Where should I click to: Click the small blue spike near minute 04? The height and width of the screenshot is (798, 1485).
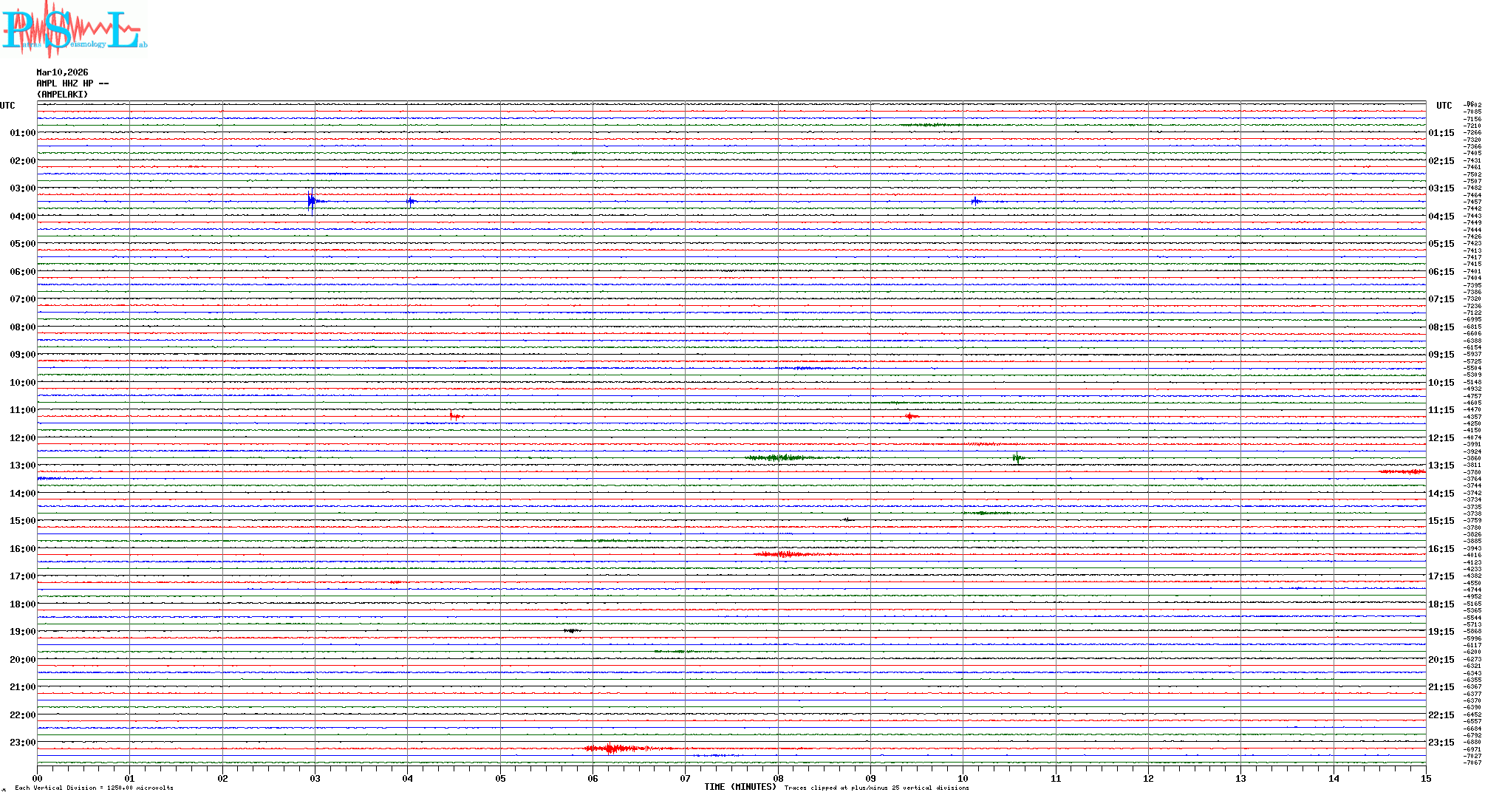[x=410, y=201]
